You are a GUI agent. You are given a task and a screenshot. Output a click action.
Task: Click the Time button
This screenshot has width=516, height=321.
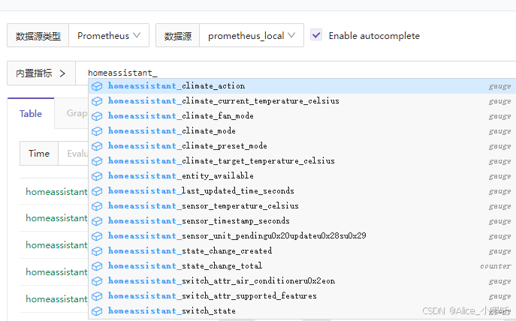[x=39, y=154]
